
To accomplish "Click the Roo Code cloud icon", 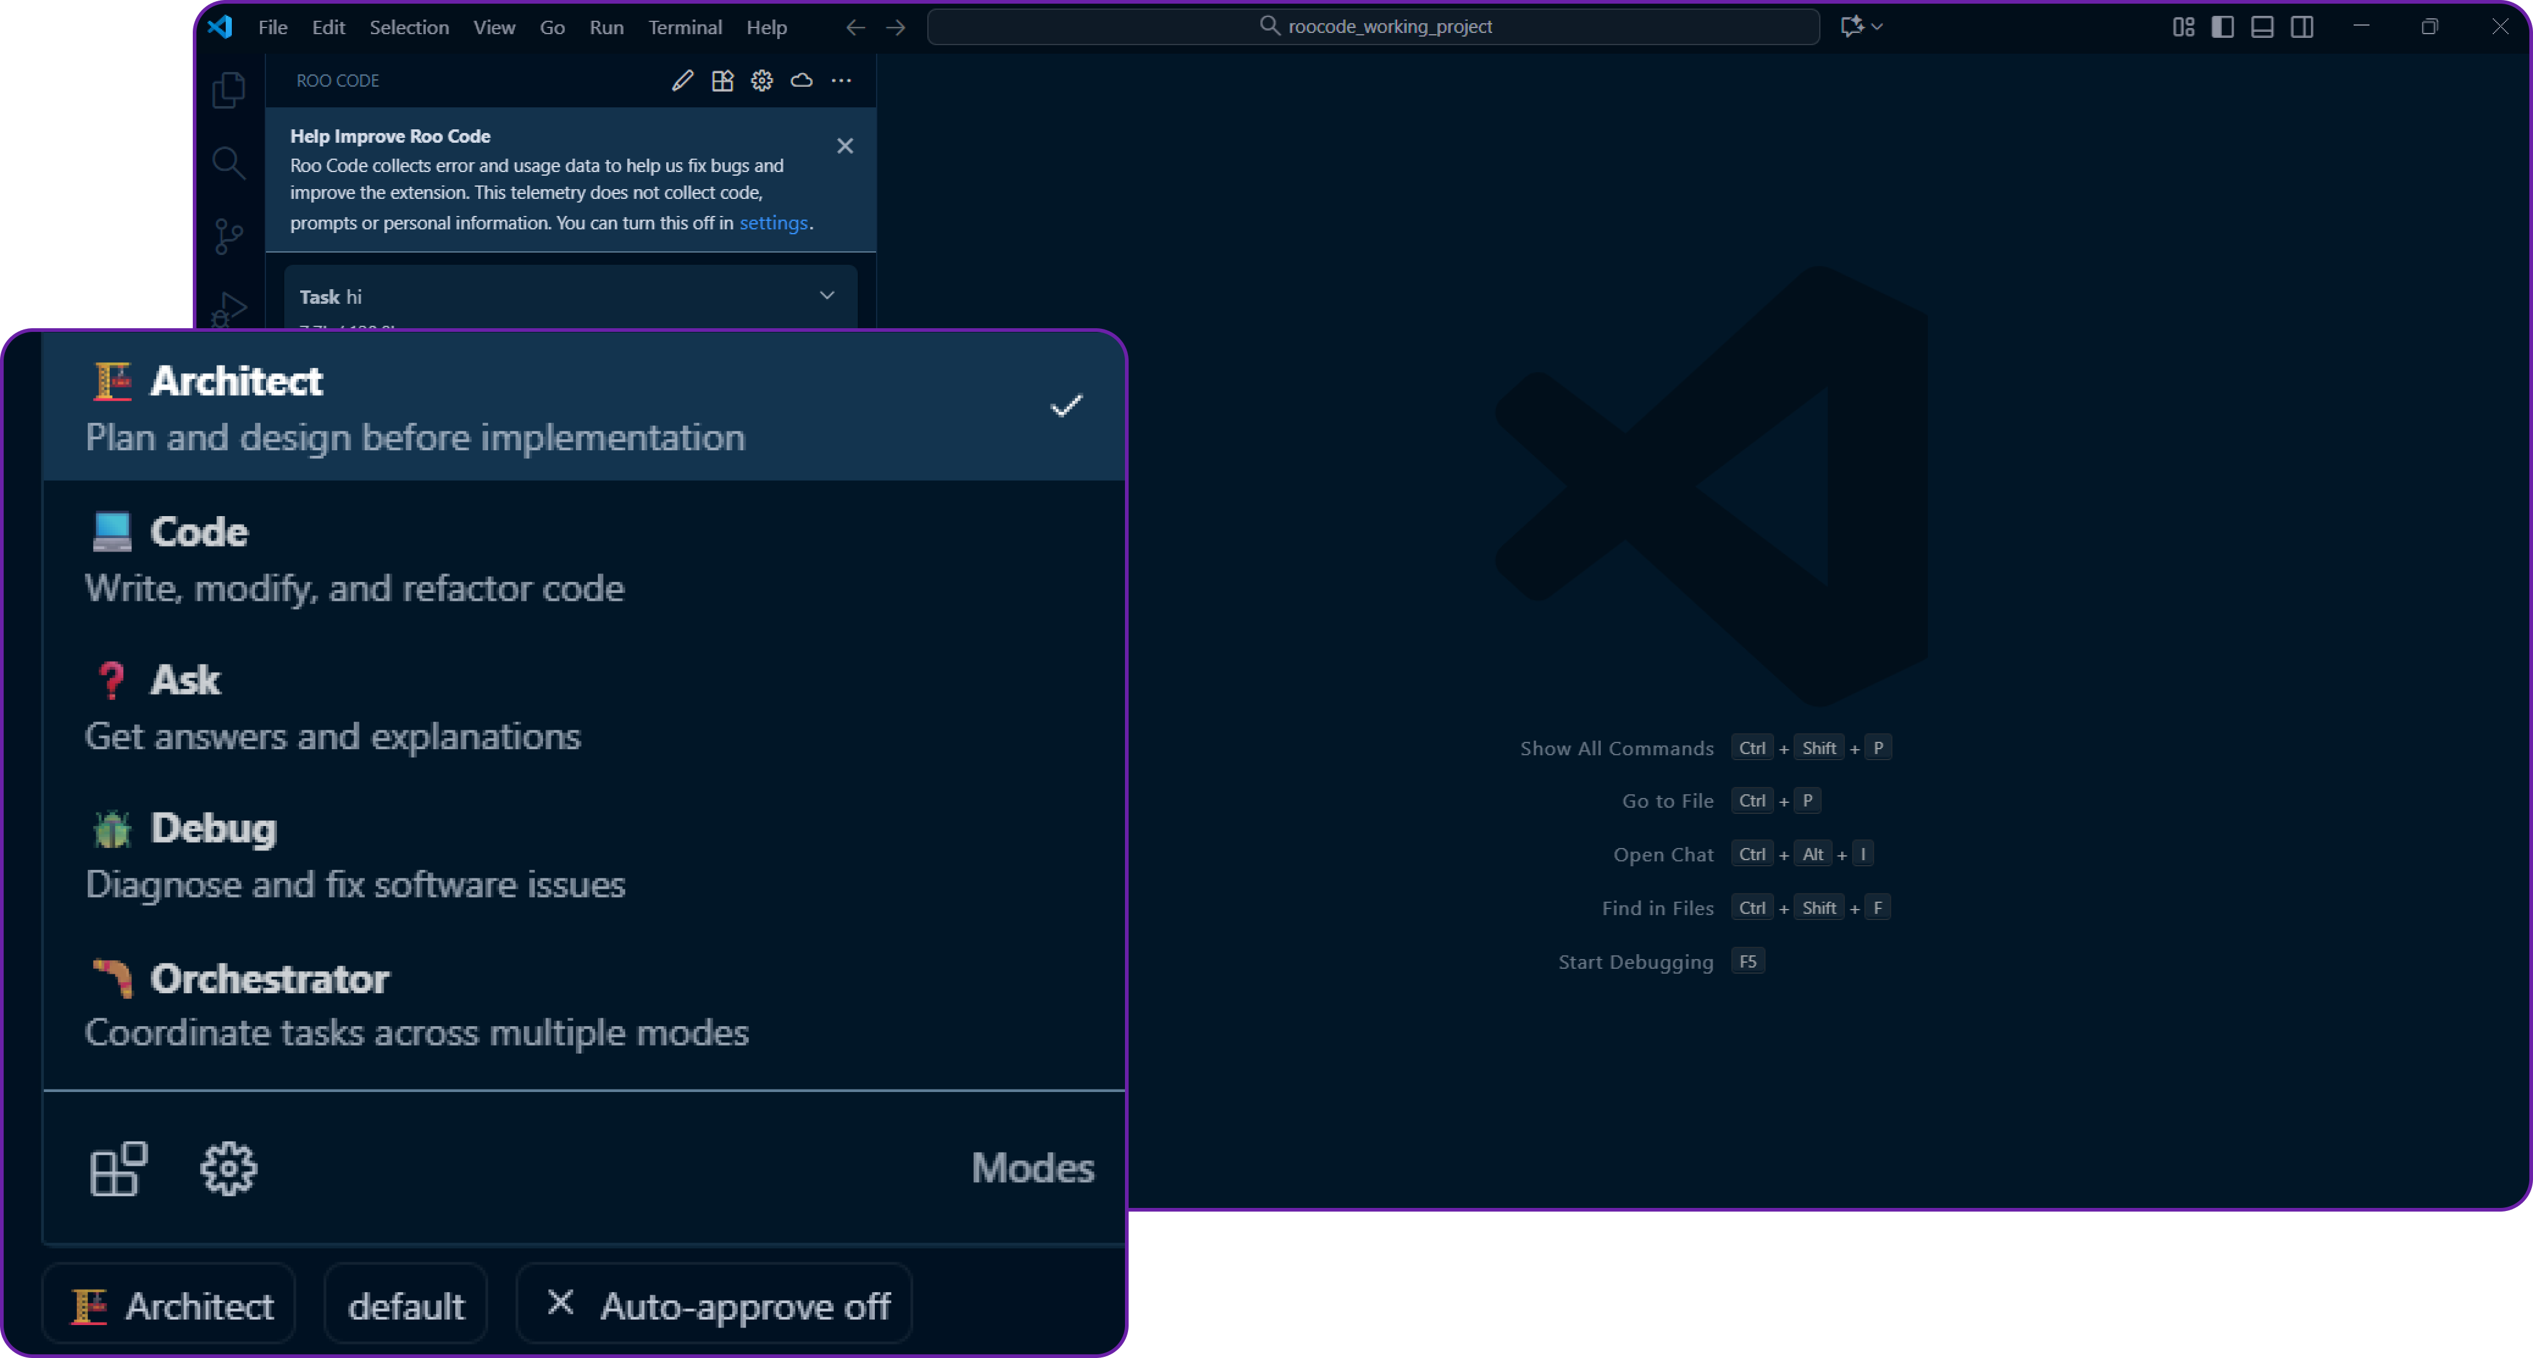I will pyautogui.click(x=802, y=81).
